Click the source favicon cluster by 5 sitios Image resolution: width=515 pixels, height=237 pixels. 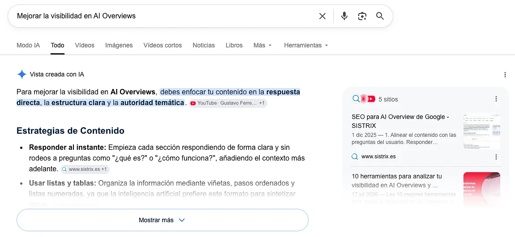tap(364, 99)
